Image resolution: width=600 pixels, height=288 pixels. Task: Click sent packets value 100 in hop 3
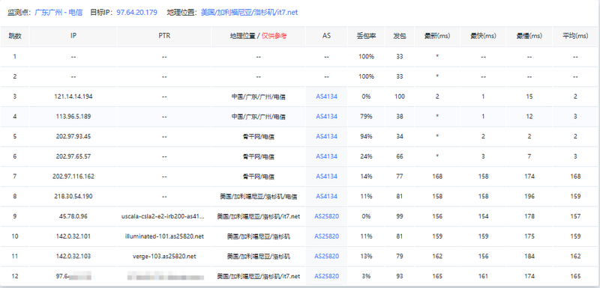pos(400,96)
